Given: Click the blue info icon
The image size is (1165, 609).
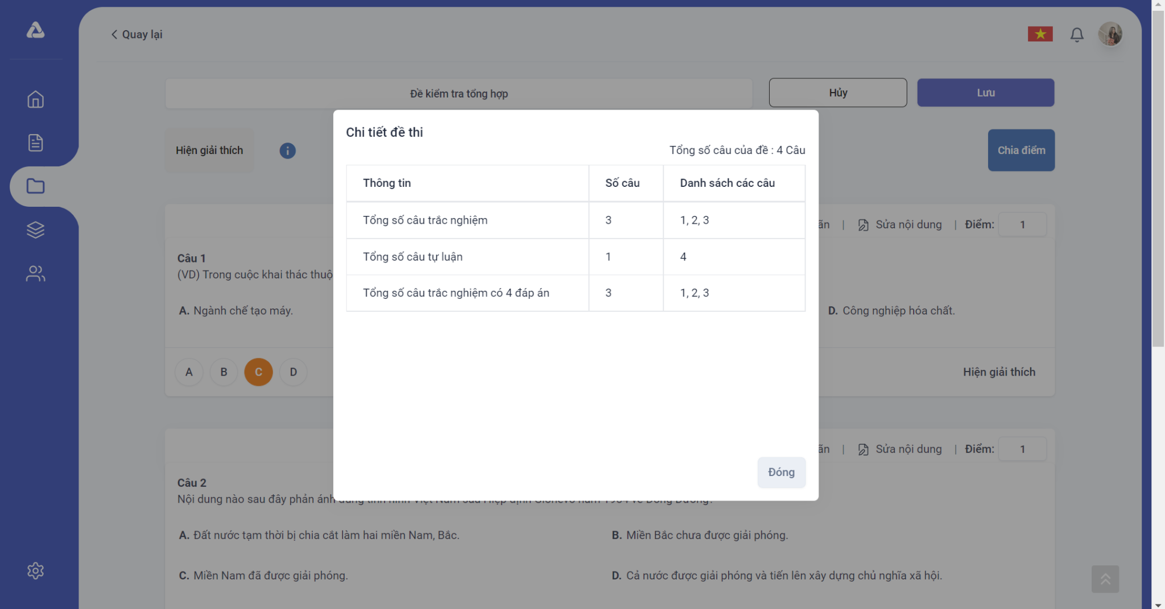Looking at the screenshot, I should coord(287,151).
